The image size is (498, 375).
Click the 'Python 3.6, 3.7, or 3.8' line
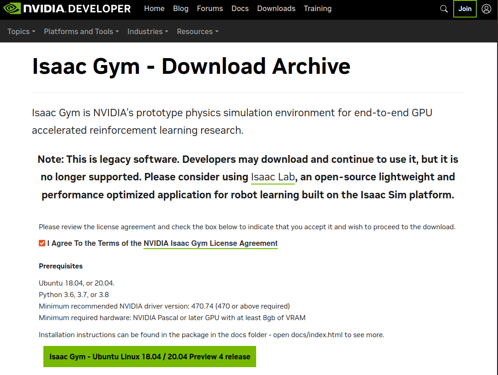74,295
